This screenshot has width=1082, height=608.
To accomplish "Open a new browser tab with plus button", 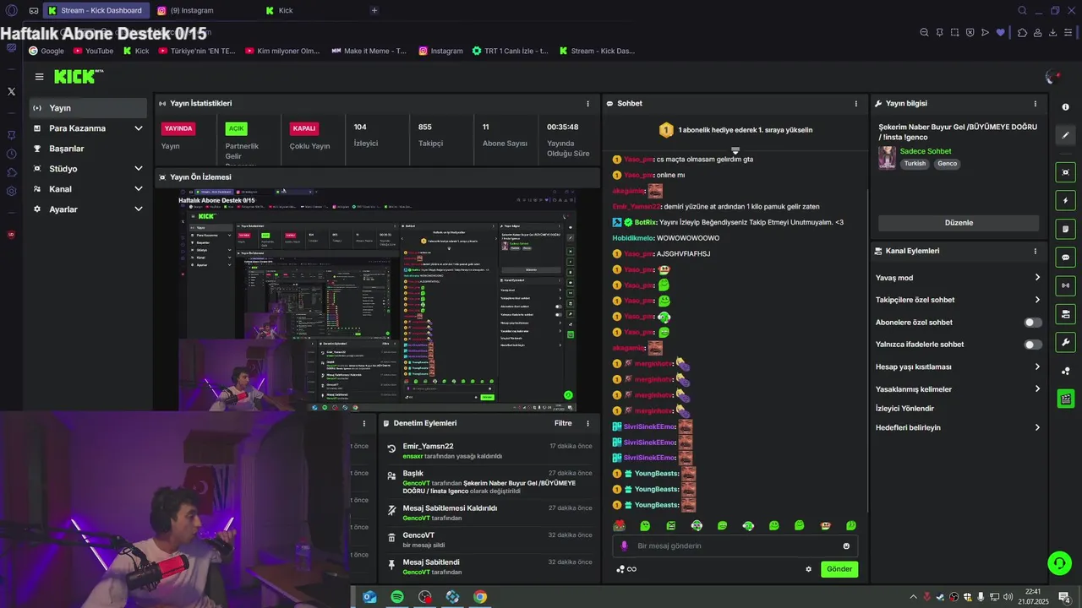I will pyautogui.click(x=374, y=11).
